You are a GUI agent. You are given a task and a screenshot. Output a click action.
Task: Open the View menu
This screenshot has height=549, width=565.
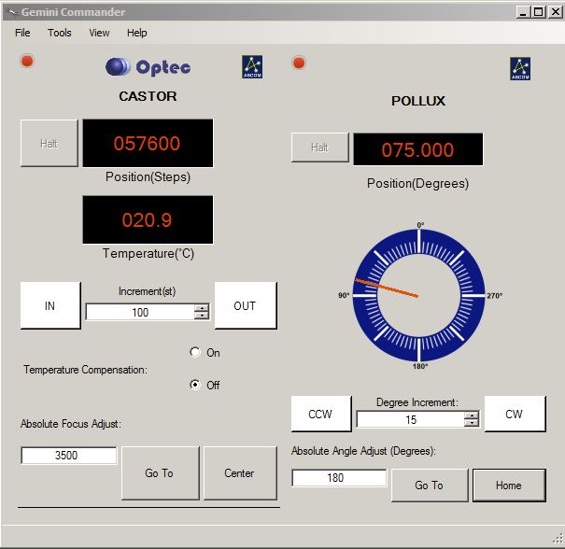(x=99, y=33)
